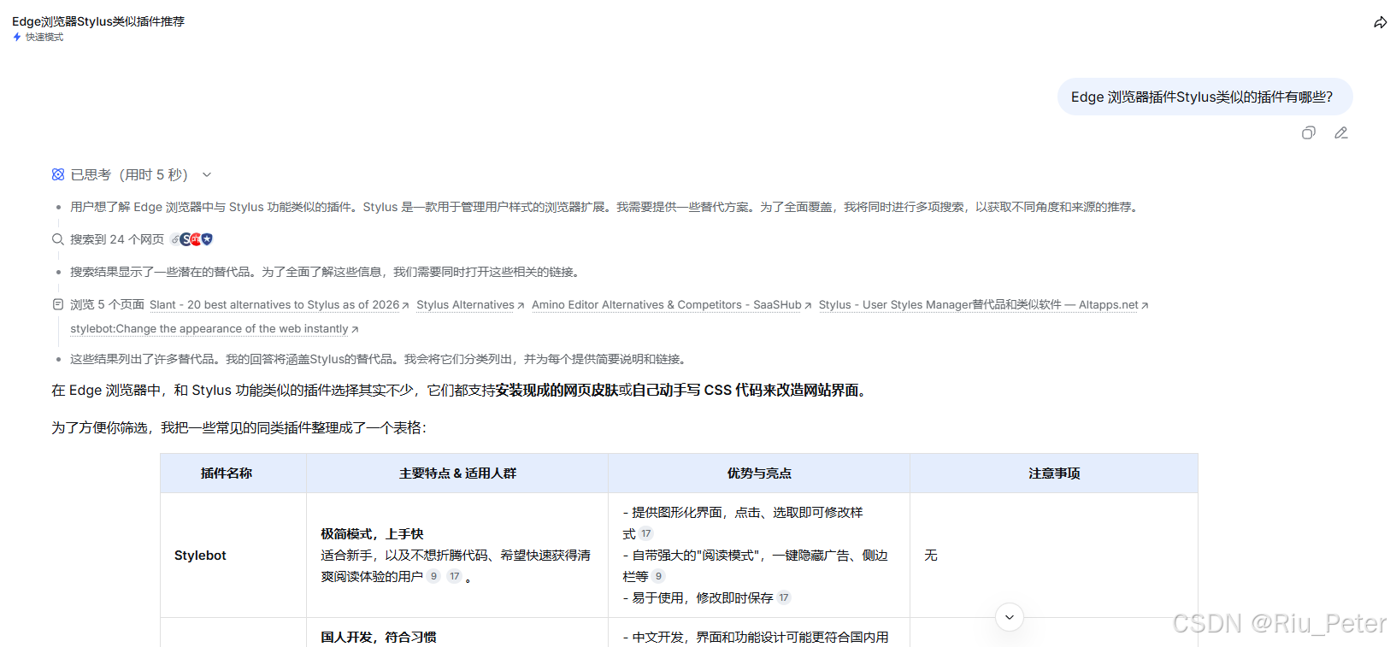This screenshot has height=647, width=1390.
Task: Click the sentence 为了方便你筛选 above the table
Action: [239, 427]
